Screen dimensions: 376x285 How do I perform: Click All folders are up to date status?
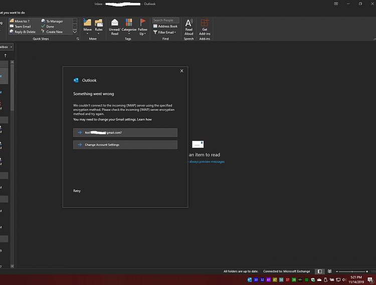pos(241,271)
